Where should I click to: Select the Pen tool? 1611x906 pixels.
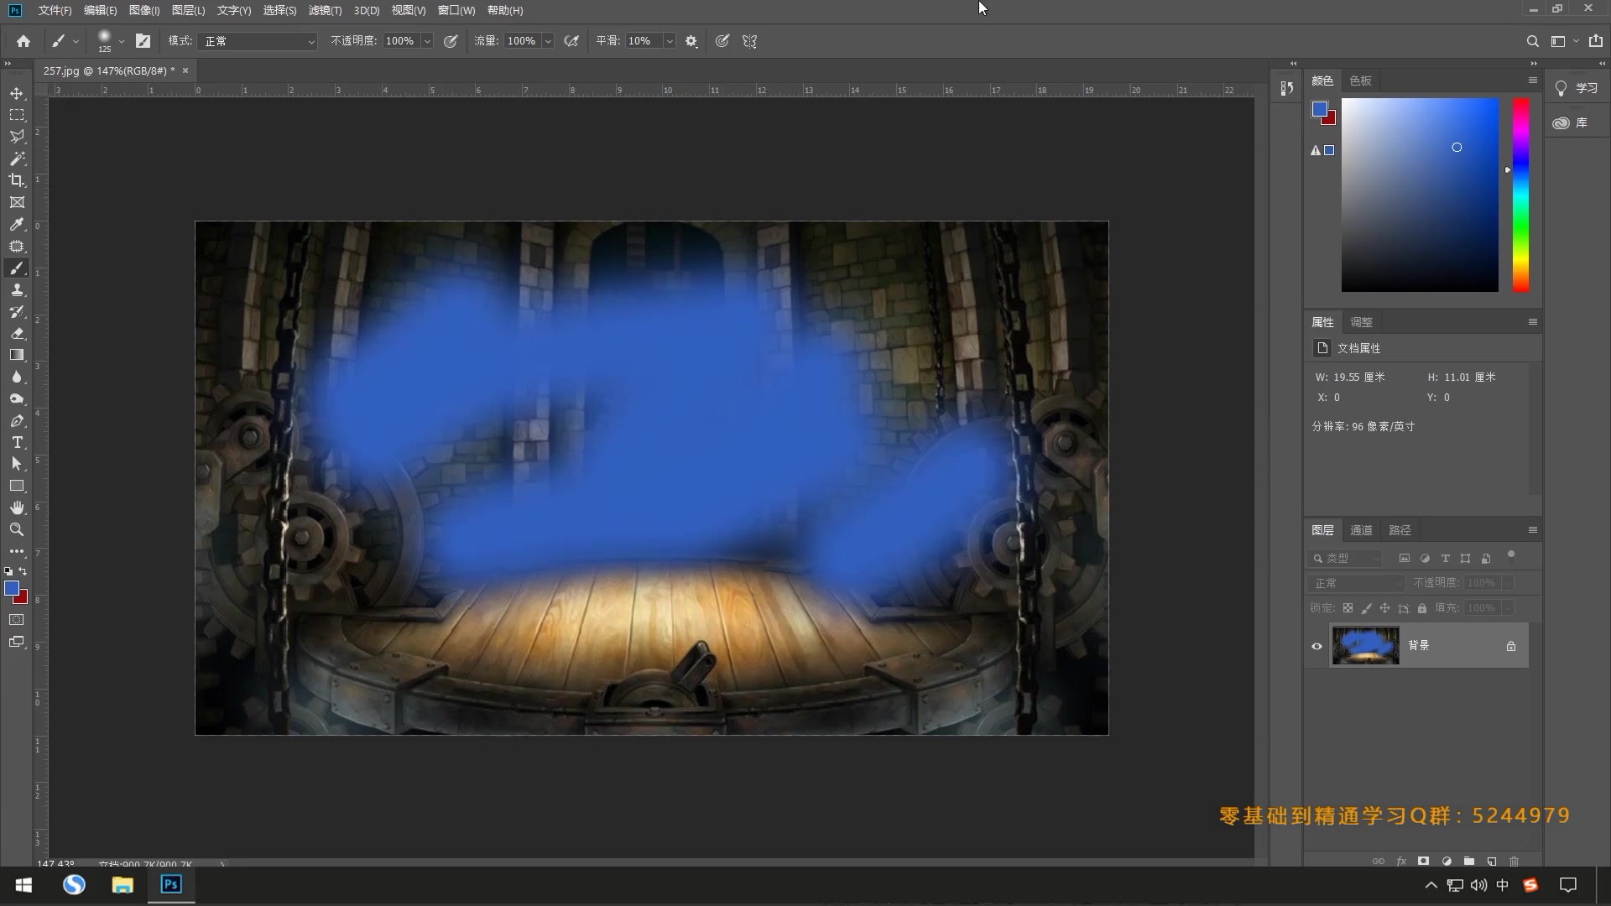[17, 421]
